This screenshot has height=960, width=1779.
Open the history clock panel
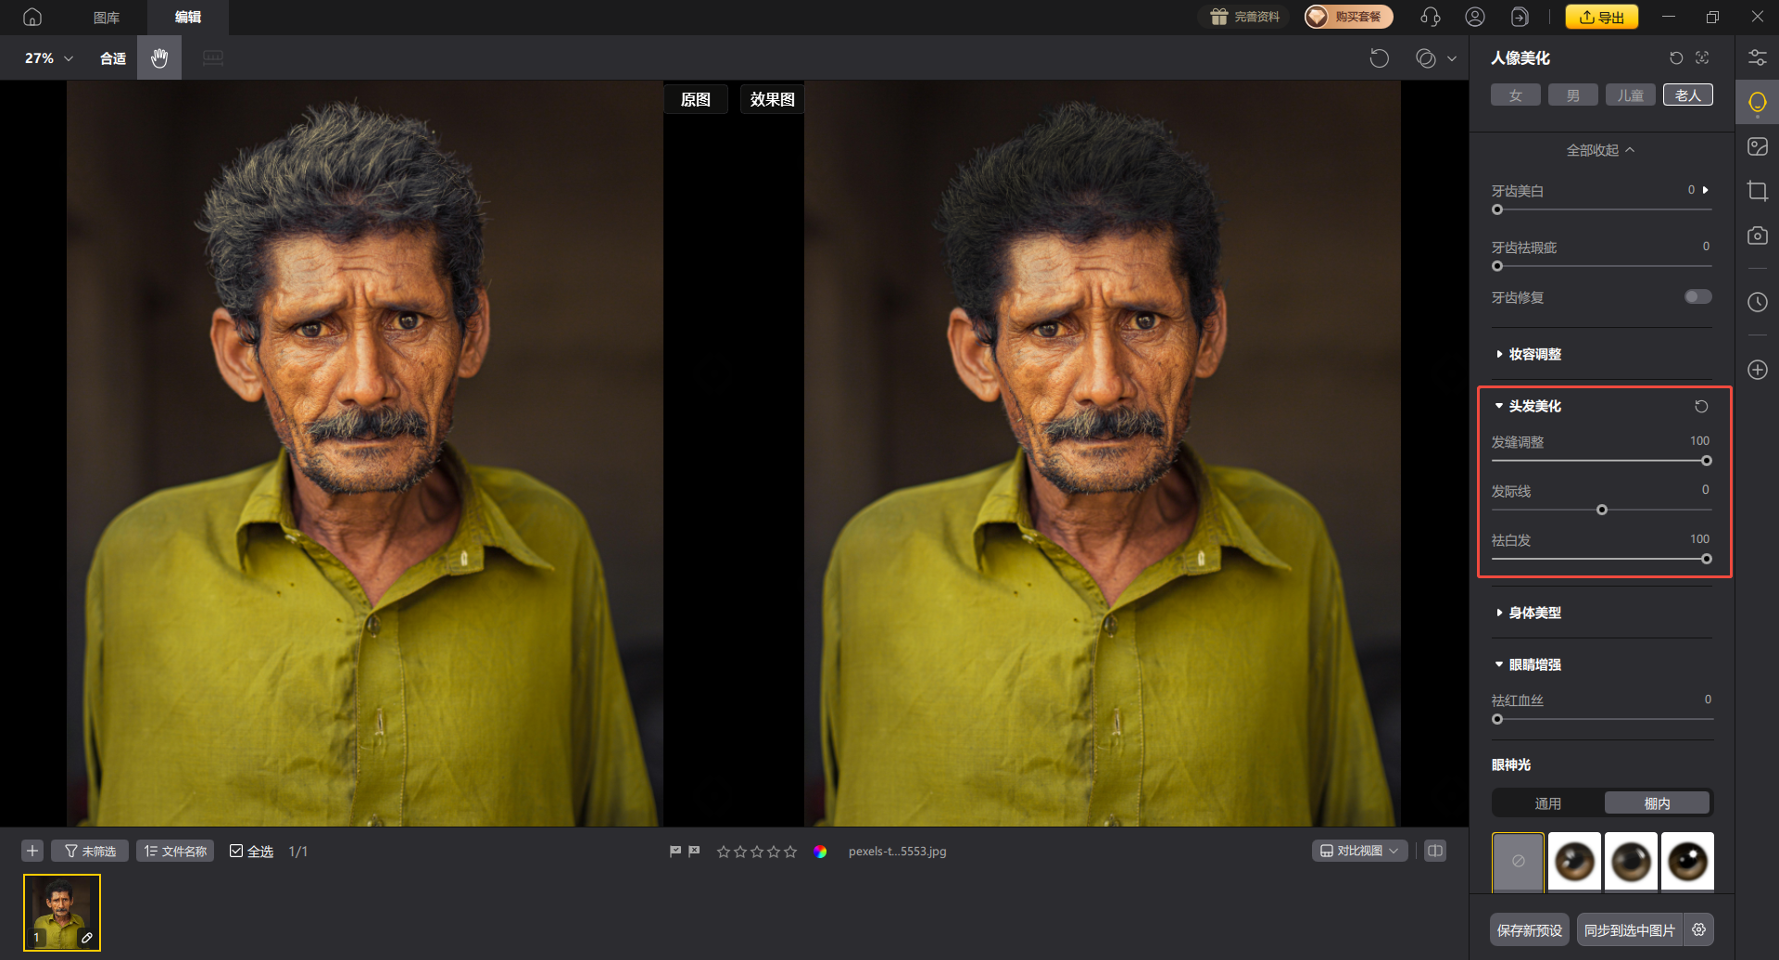pyautogui.click(x=1757, y=302)
